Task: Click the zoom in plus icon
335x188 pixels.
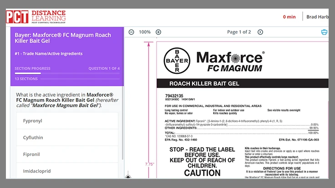Action: click(x=158, y=32)
